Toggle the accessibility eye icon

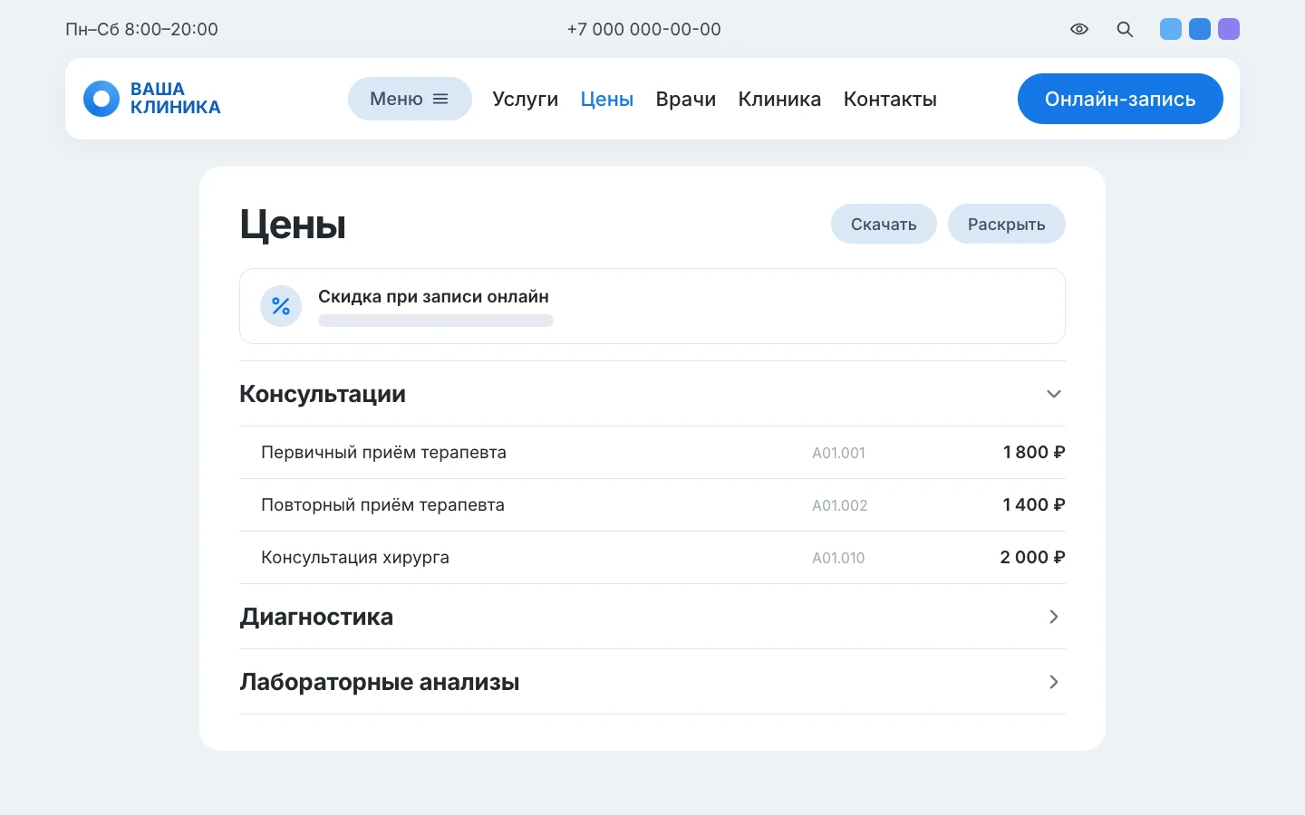[x=1078, y=29]
